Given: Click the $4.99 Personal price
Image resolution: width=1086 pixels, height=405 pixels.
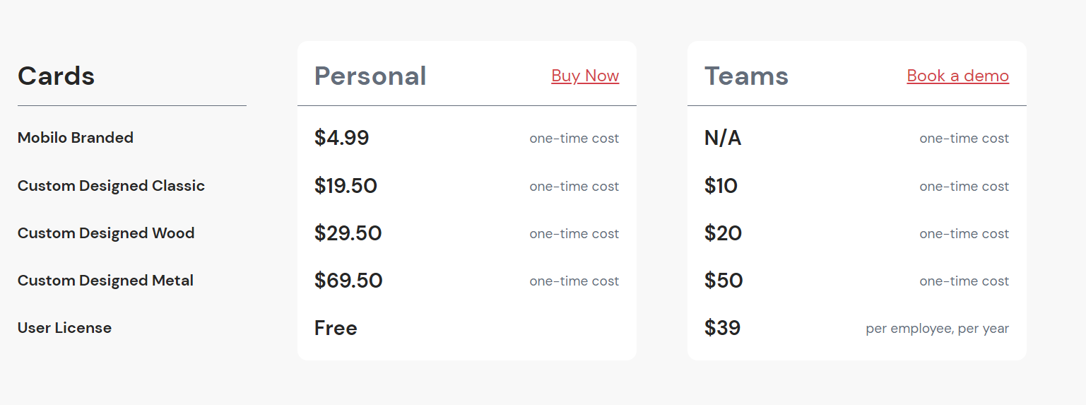Looking at the screenshot, I should [x=341, y=138].
